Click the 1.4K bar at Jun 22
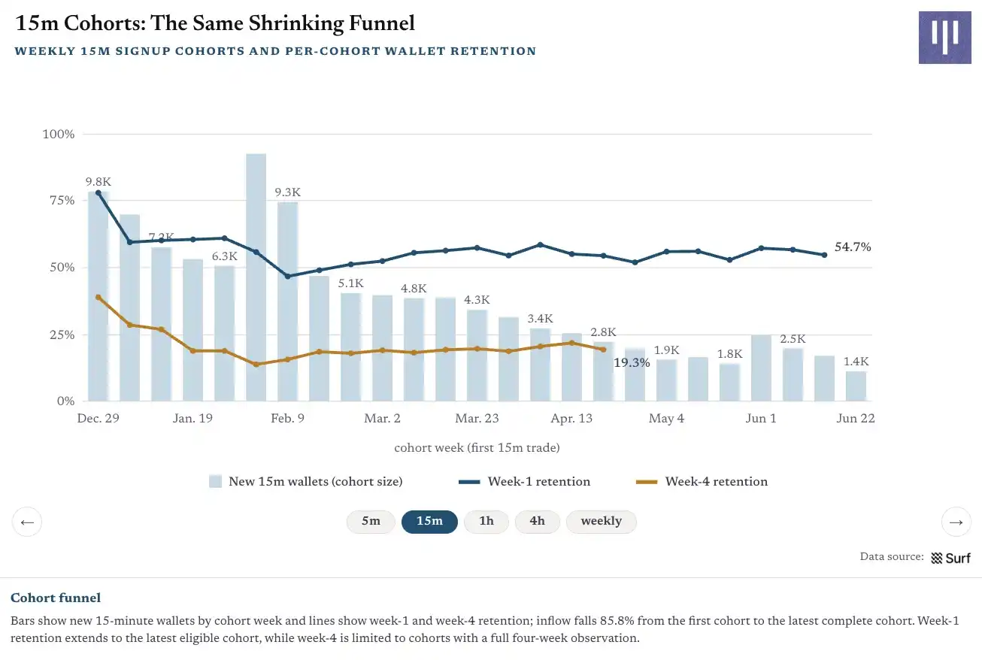The width and height of the screenshot is (982, 660). click(856, 386)
